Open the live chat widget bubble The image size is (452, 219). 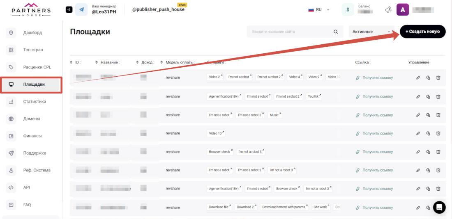click(439, 207)
